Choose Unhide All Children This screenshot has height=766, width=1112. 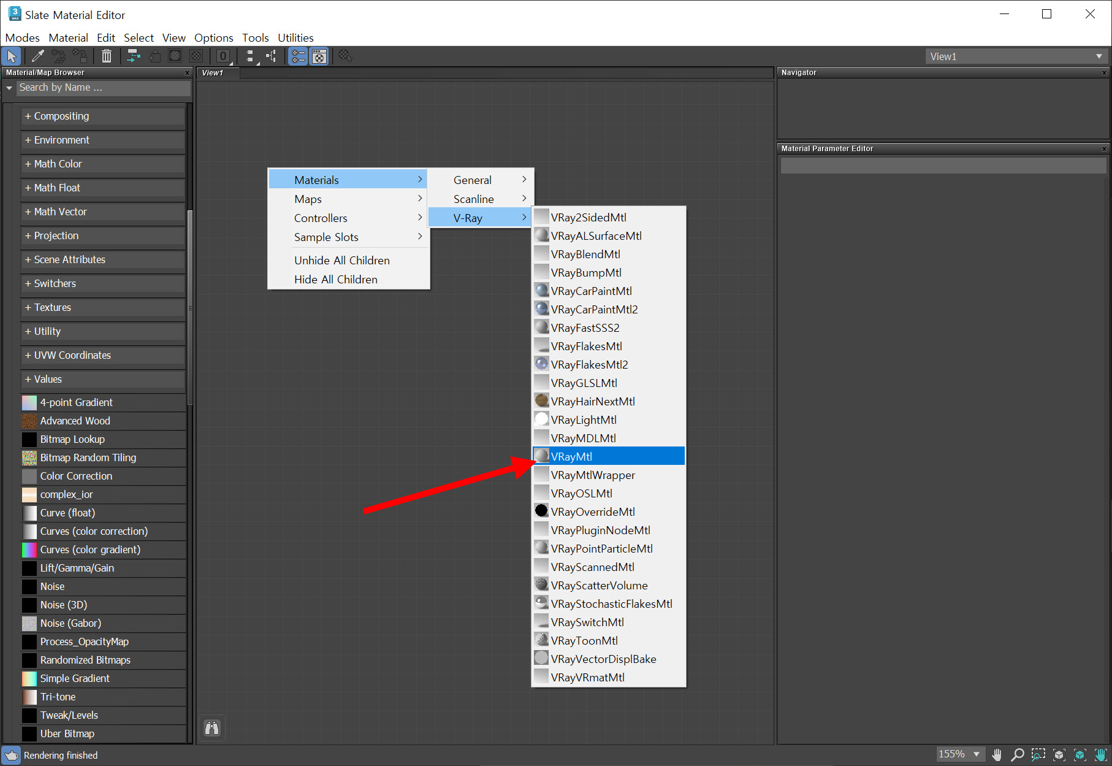pyautogui.click(x=348, y=261)
